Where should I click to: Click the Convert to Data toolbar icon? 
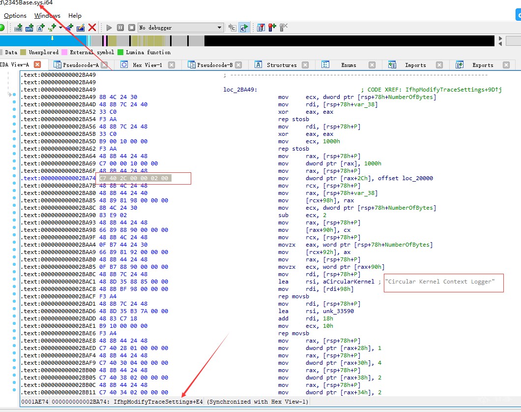click(29, 28)
